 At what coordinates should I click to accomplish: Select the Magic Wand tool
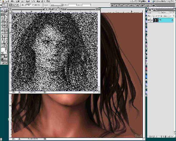6,18
